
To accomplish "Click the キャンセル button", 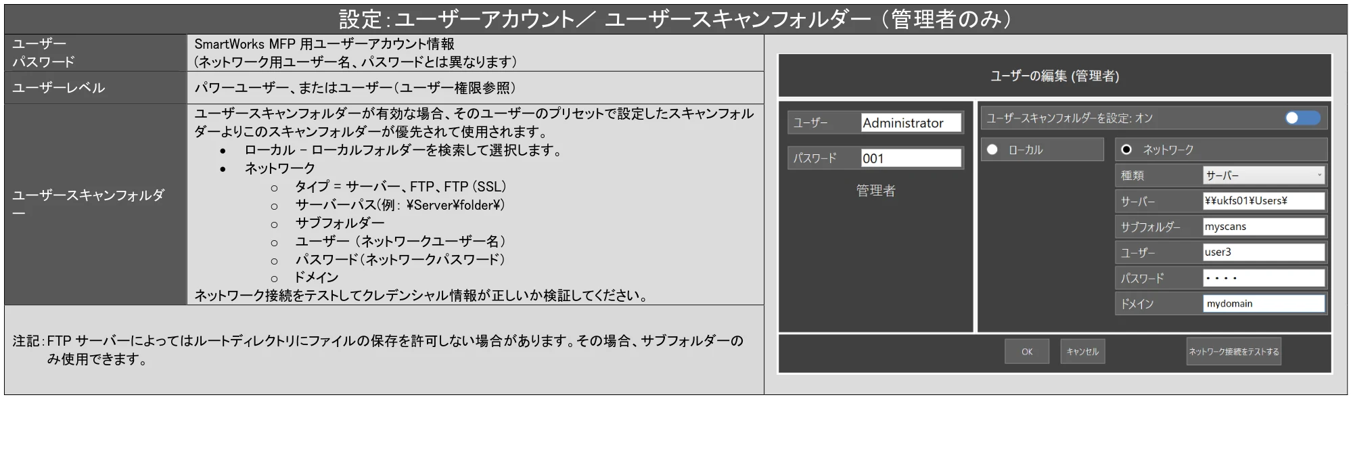I will 1082,352.
